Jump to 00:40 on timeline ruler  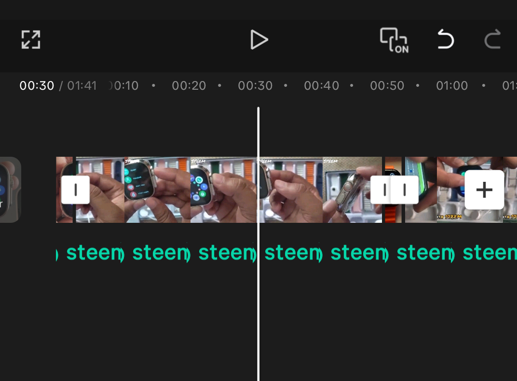pos(322,86)
